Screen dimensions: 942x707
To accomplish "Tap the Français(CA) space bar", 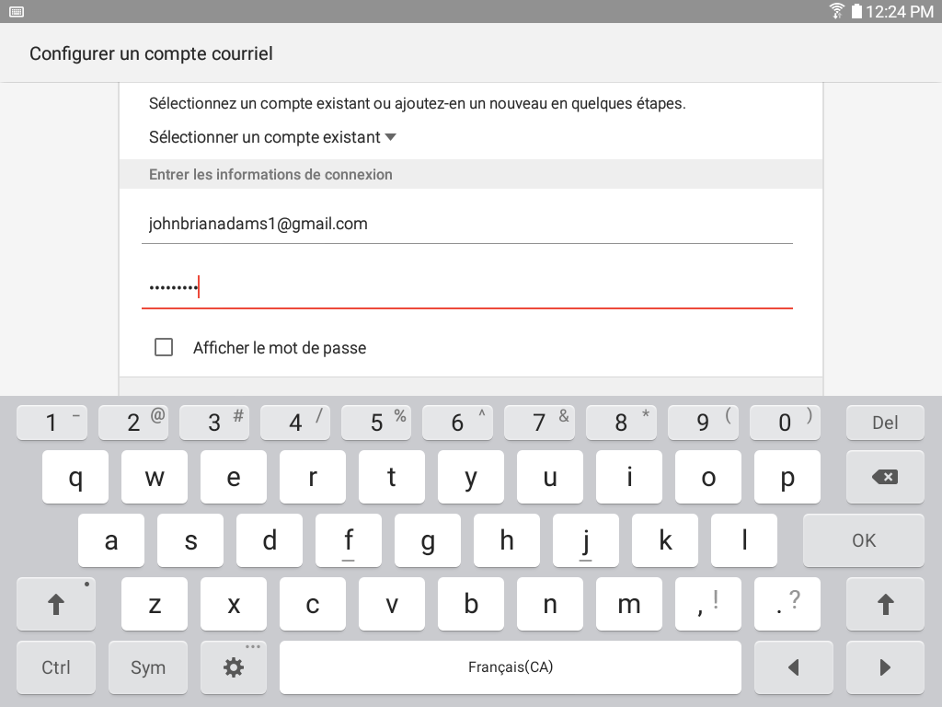I will coord(510,667).
